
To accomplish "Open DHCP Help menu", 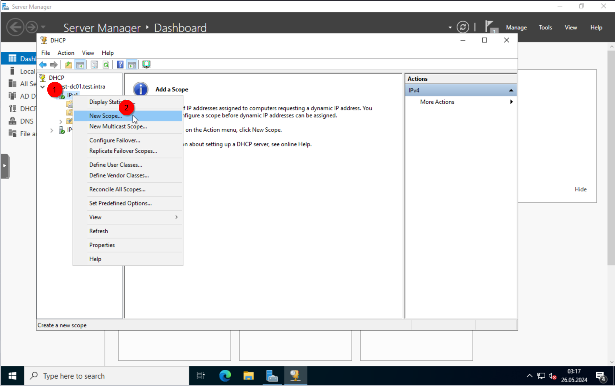I will coord(108,53).
